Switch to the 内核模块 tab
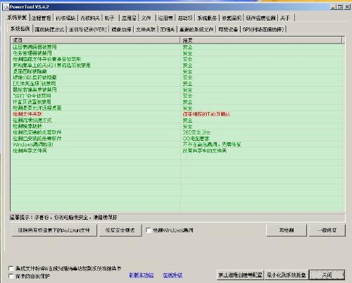 tap(66, 18)
